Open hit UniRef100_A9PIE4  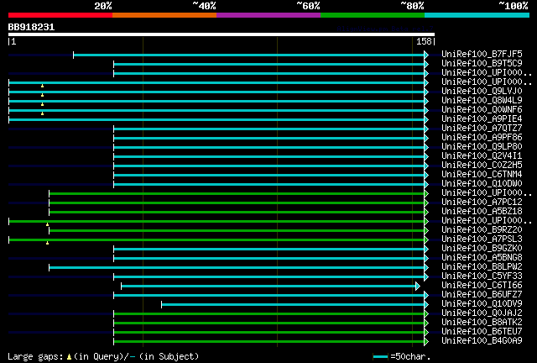click(482, 119)
